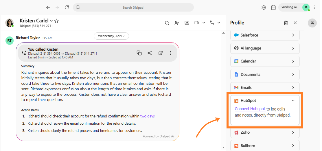Go back with the left arrow
The image size is (322, 151).
coord(48,8)
